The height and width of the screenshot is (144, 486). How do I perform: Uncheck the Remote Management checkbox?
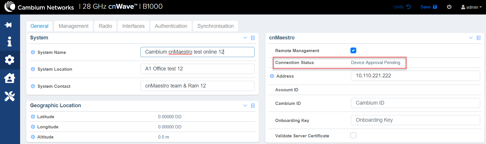click(x=353, y=50)
